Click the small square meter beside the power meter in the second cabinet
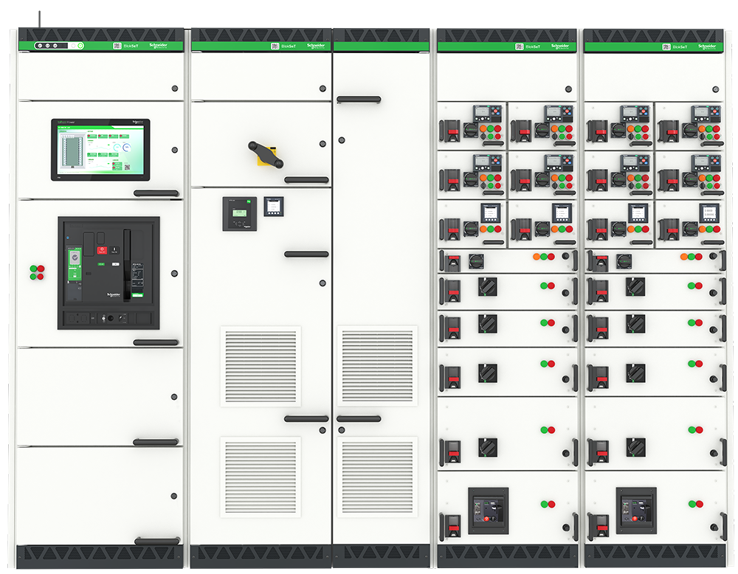The width and height of the screenshot is (738, 574). 274,206
